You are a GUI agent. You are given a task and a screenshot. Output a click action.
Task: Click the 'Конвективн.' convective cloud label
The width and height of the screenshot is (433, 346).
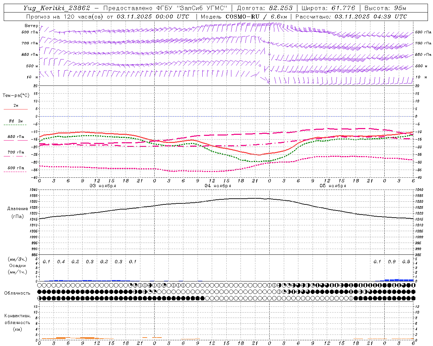tap(17, 316)
